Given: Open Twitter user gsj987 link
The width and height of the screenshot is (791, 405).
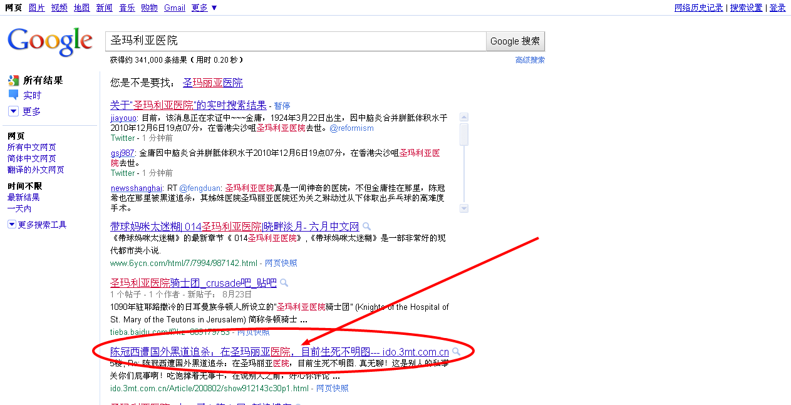Looking at the screenshot, I should (x=123, y=153).
